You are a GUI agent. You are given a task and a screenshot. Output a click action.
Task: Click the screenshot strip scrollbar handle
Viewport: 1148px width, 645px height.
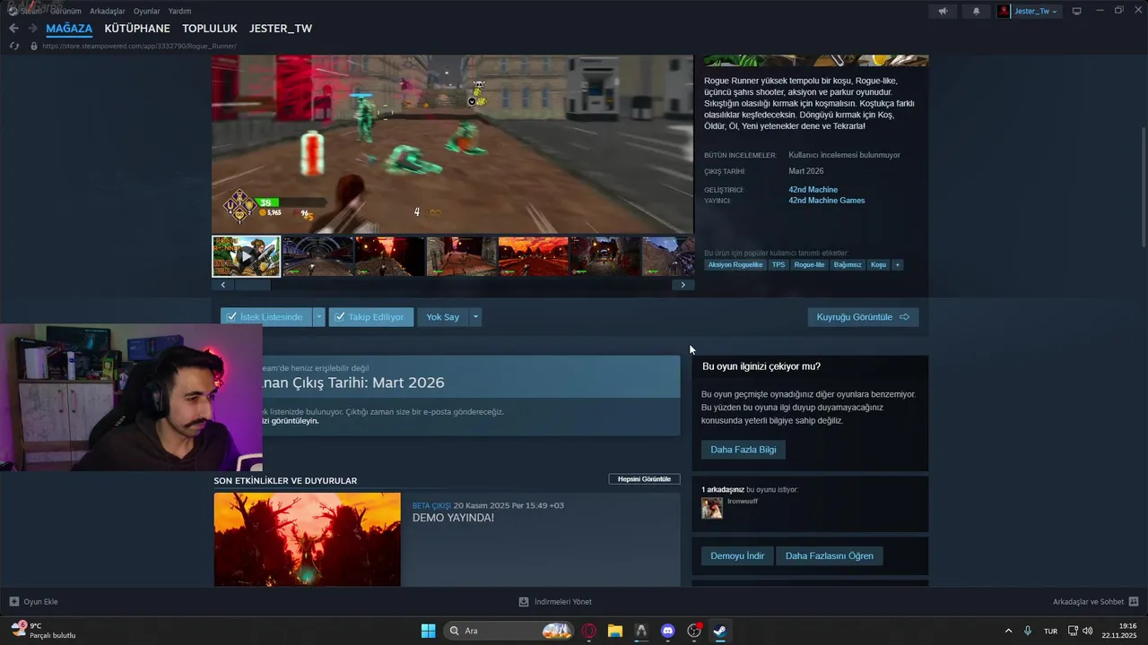[x=252, y=285]
